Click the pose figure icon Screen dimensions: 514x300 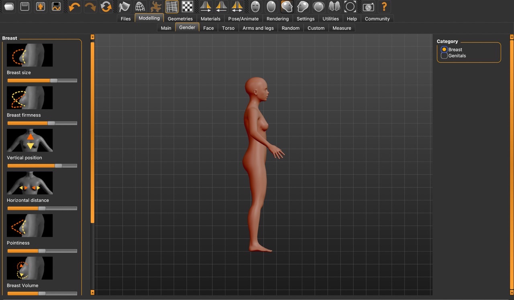coord(156,6)
